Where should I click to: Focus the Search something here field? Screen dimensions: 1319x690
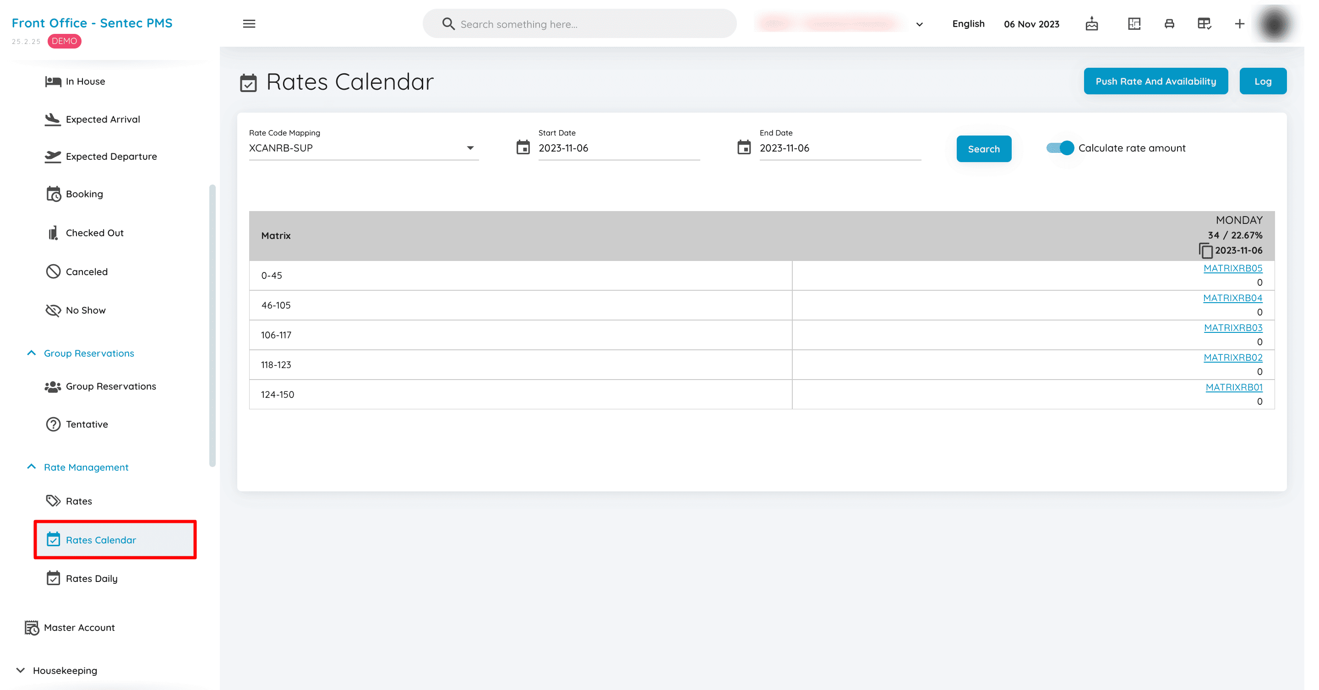(x=579, y=23)
